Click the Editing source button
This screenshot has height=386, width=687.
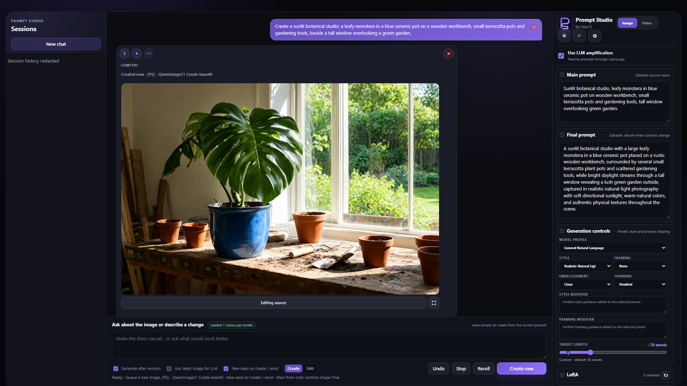[x=273, y=303]
